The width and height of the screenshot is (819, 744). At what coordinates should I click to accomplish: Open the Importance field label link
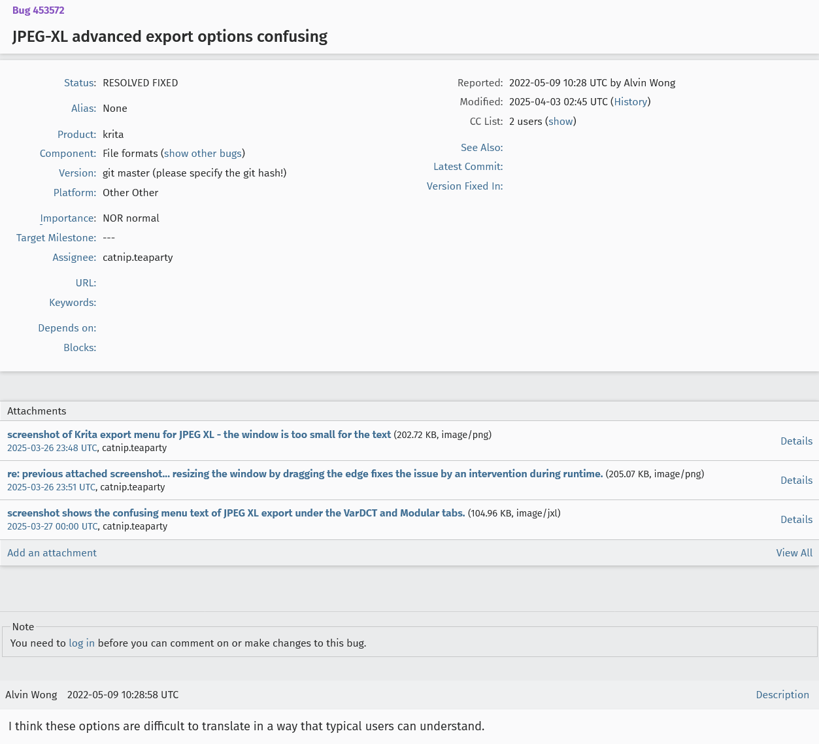(67, 218)
